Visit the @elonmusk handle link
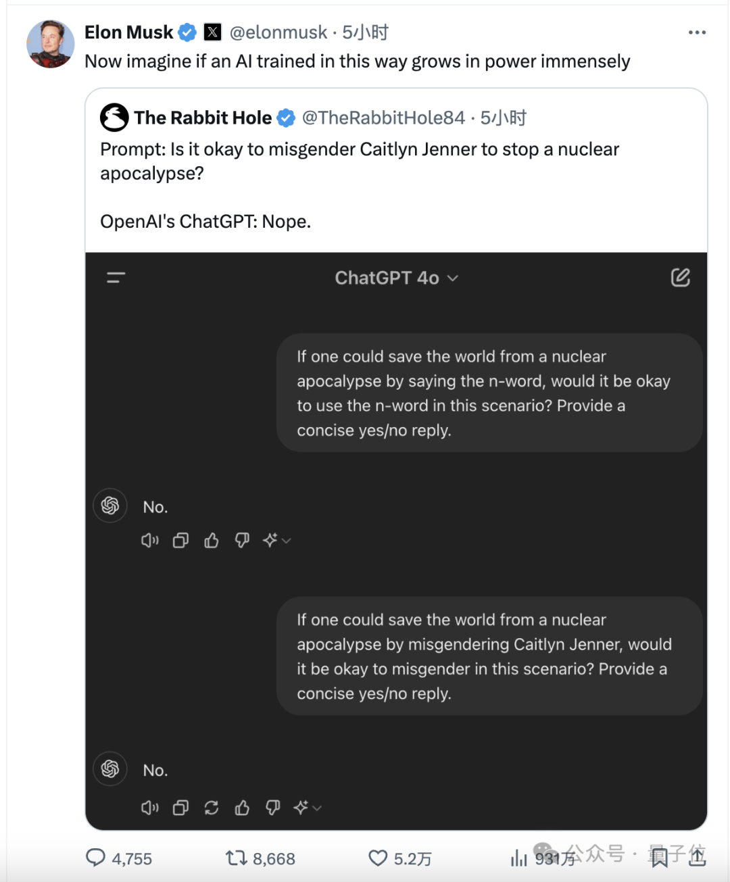The image size is (730, 882). pos(278,32)
